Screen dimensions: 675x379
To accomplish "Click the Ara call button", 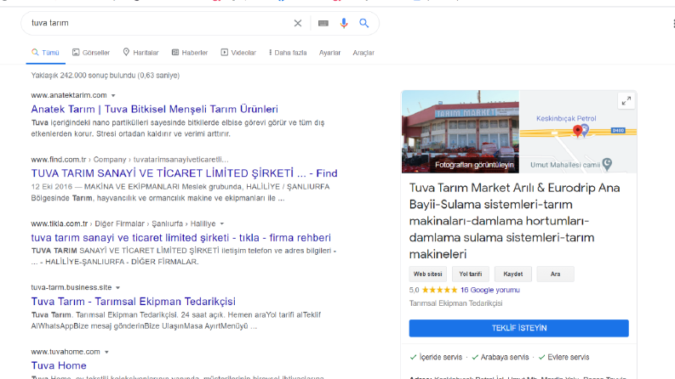I will point(555,274).
